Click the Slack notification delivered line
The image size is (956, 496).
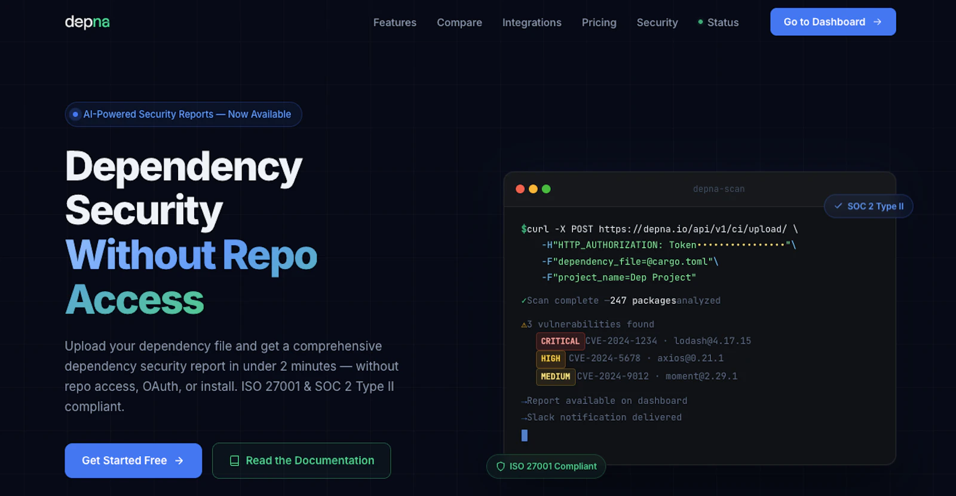(601, 417)
